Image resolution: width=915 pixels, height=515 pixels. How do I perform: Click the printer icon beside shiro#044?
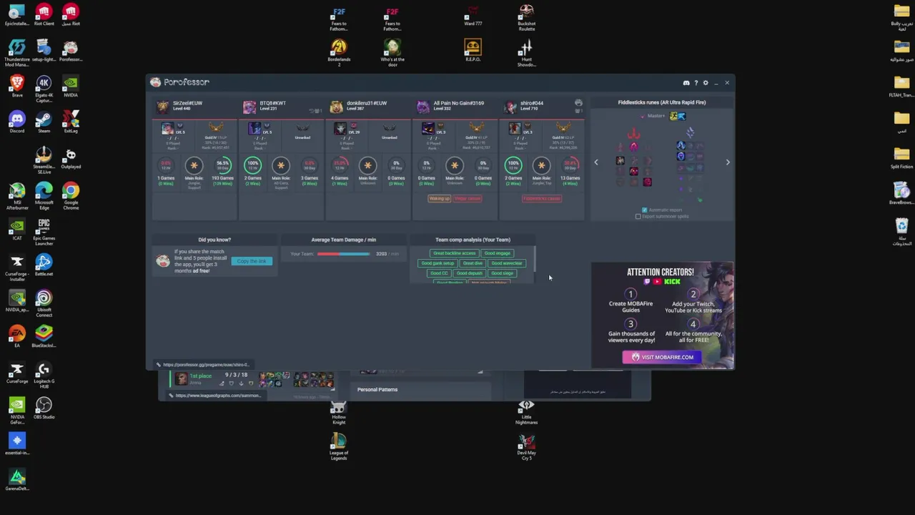pos(578,103)
